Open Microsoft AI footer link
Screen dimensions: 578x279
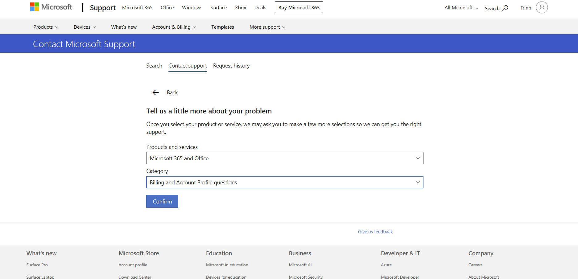pos(300,265)
